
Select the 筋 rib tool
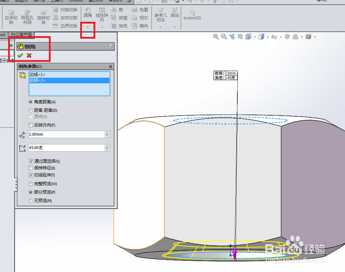(x=117, y=10)
